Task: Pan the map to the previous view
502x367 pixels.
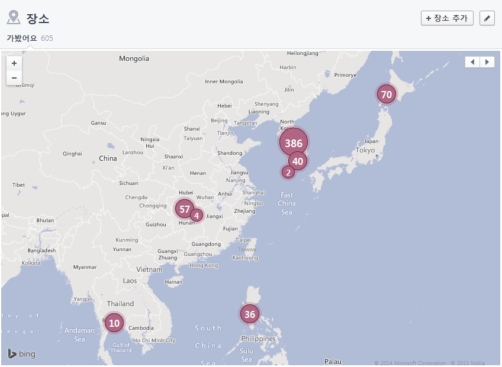Action: (x=472, y=62)
